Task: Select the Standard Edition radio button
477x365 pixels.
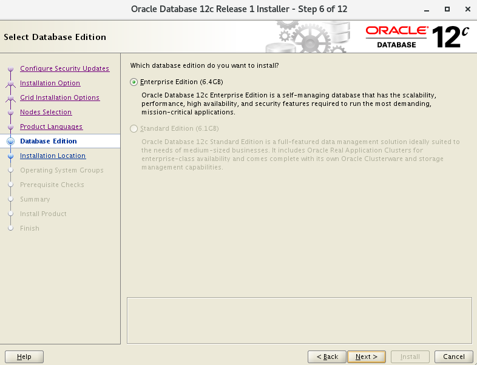Action: coord(134,129)
